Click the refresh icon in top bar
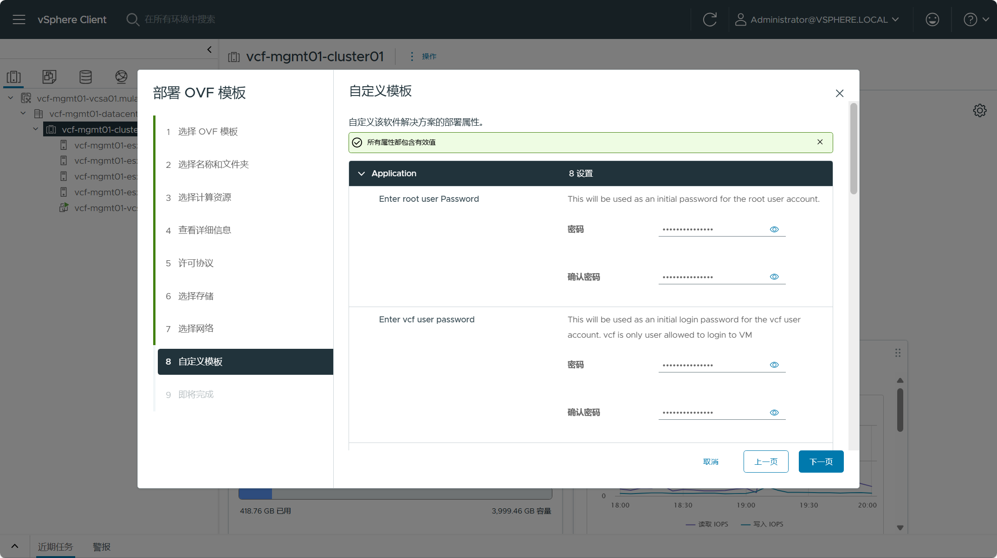 tap(709, 19)
